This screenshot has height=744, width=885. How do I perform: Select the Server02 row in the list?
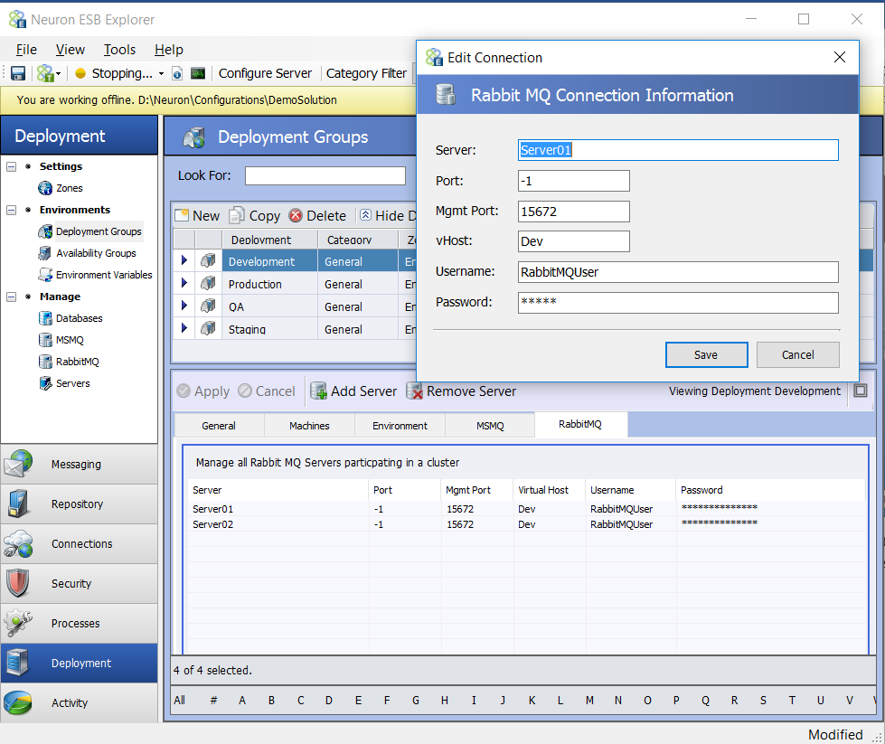pyautogui.click(x=525, y=524)
